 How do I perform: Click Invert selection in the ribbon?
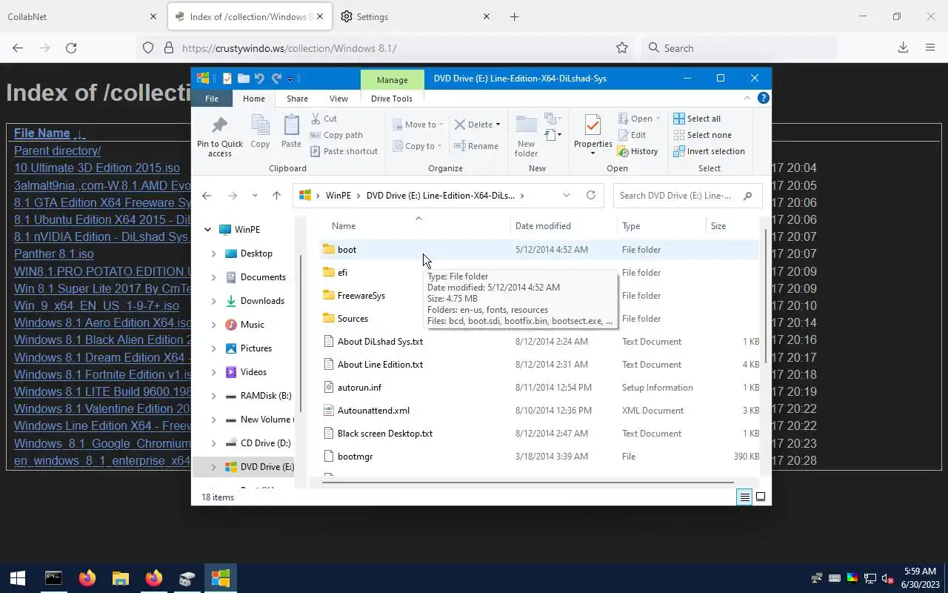click(x=709, y=151)
